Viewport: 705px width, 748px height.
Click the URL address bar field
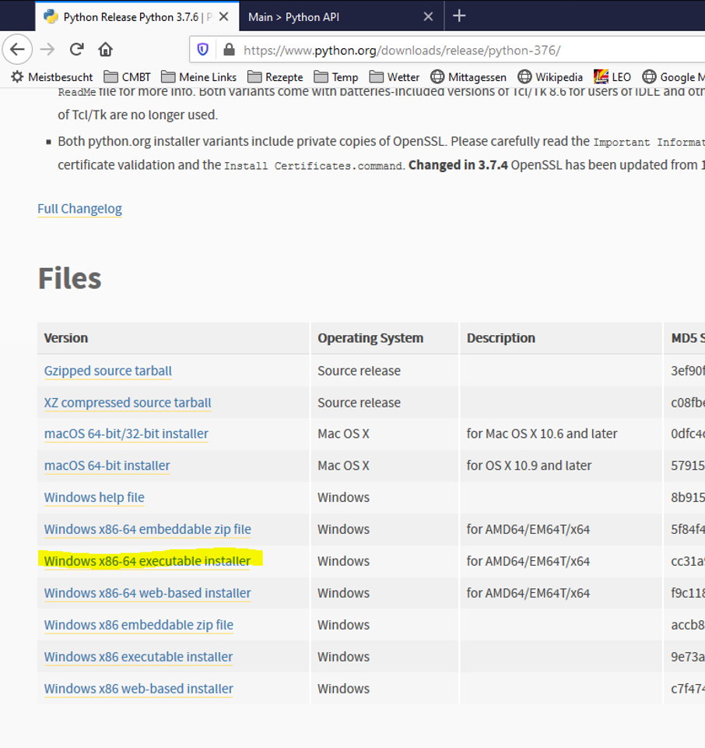(467, 50)
